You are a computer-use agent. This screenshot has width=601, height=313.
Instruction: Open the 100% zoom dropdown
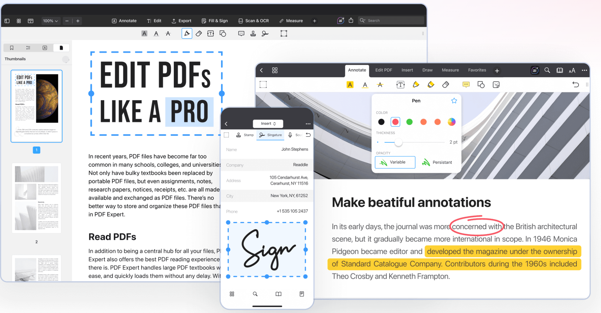(50, 21)
